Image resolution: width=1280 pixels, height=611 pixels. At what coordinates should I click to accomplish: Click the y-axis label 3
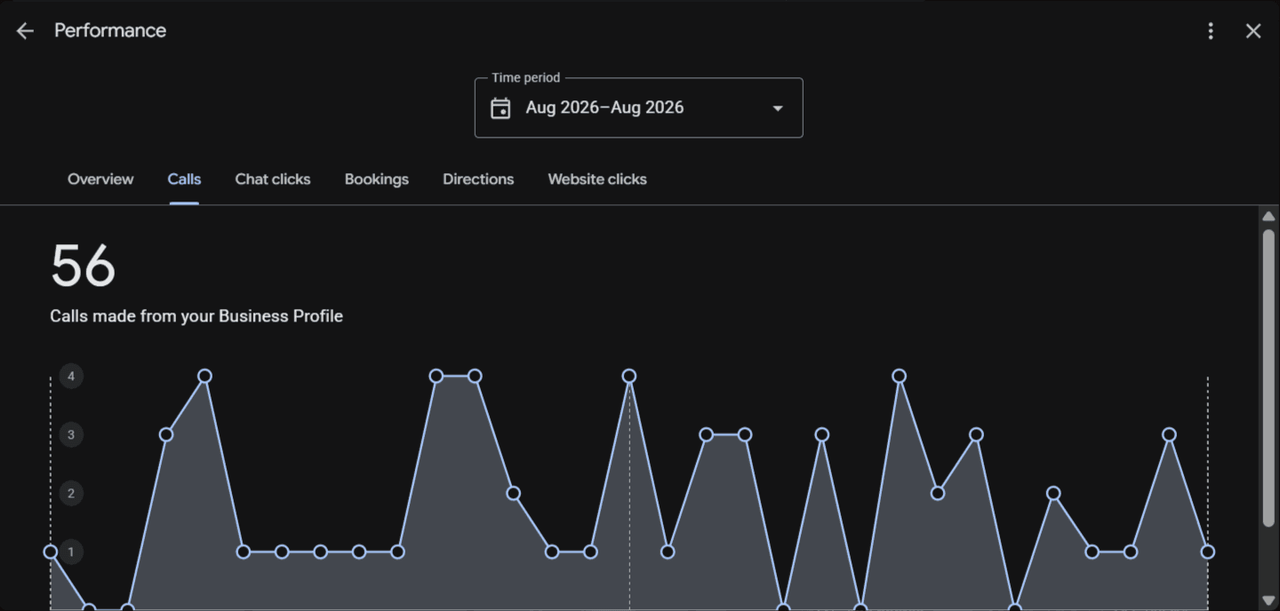click(x=71, y=435)
